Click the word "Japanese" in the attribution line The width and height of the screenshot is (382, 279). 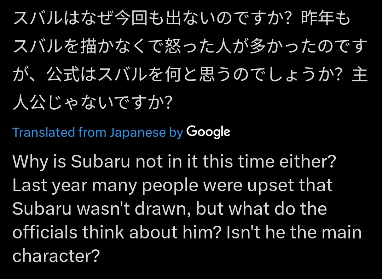pos(137,132)
